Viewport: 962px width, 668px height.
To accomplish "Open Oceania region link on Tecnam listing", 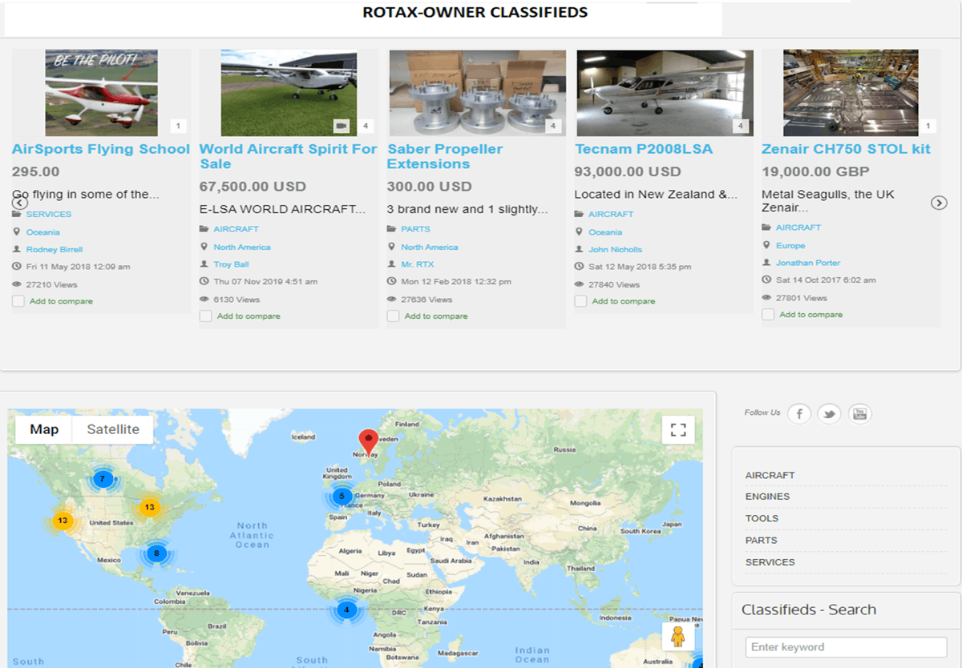I will click(x=605, y=231).
